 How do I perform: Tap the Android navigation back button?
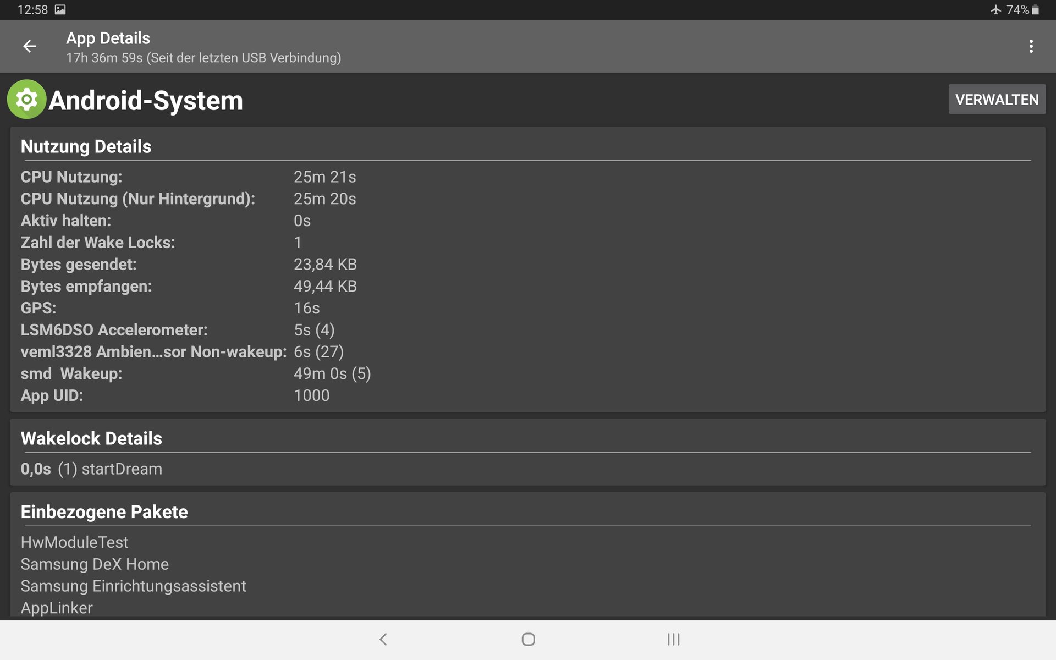(383, 639)
